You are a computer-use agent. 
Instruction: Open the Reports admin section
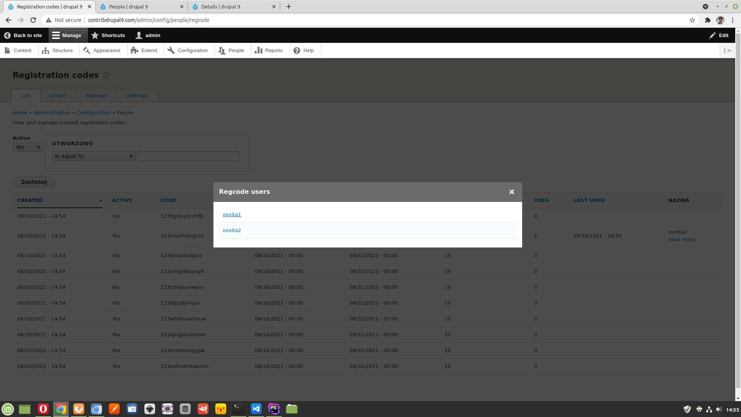tap(269, 50)
